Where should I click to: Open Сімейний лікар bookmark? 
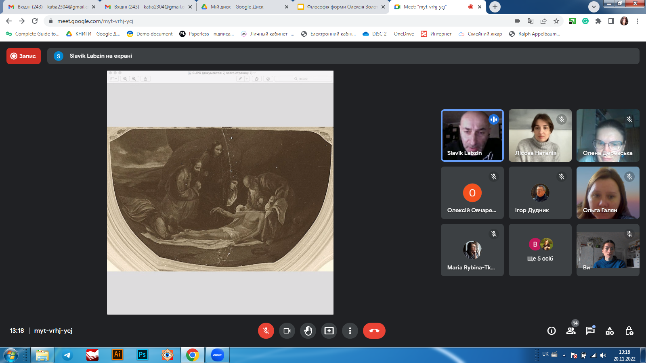480,34
